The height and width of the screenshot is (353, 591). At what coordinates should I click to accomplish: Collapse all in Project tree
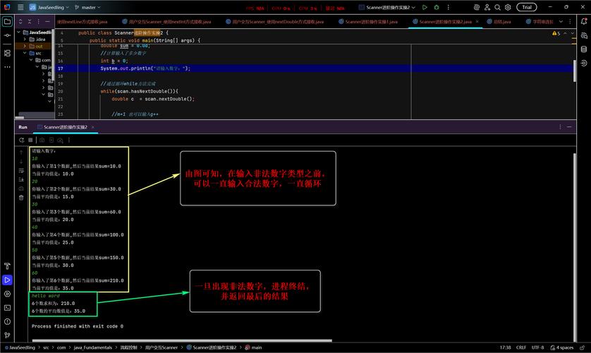pyautogui.click(x=30, y=21)
